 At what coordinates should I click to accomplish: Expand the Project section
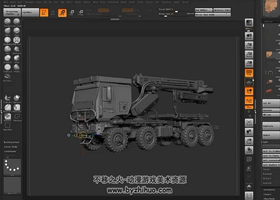point(267,179)
